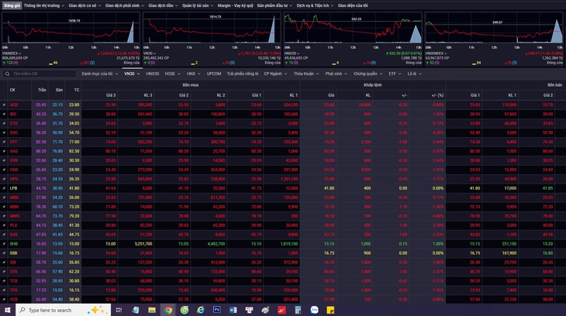
Task: Open Google Chrome from the taskbar
Action: coord(168,310)
